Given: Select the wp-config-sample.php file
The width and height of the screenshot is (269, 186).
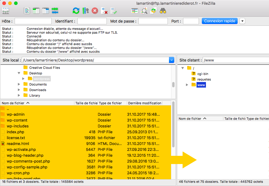Looking at the screenshot, I should point(27,167).
